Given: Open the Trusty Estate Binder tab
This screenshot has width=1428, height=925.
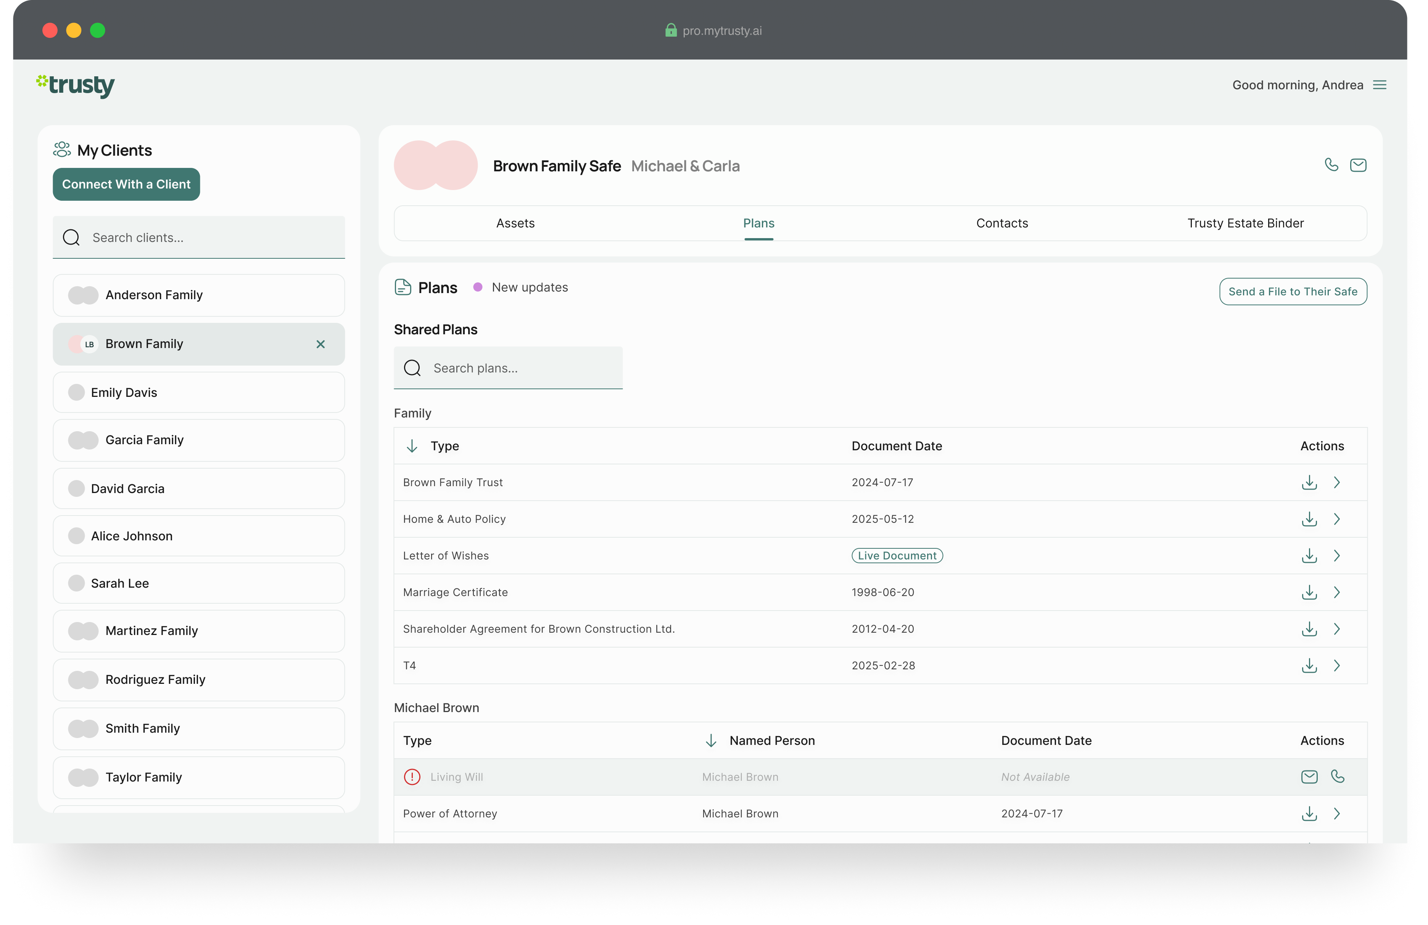Looking at the screenshot, I should (x=1245, y=223).
